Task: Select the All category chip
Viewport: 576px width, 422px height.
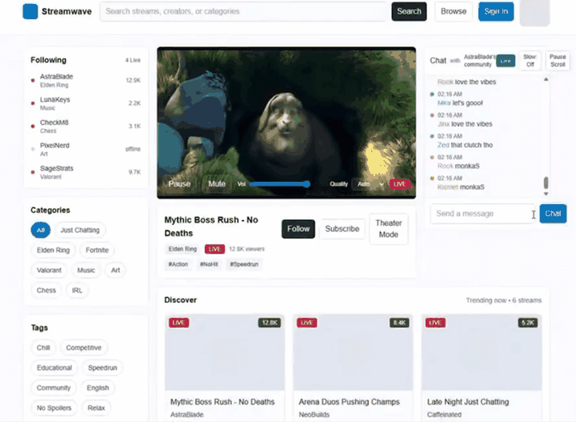Action: (41, 230)
